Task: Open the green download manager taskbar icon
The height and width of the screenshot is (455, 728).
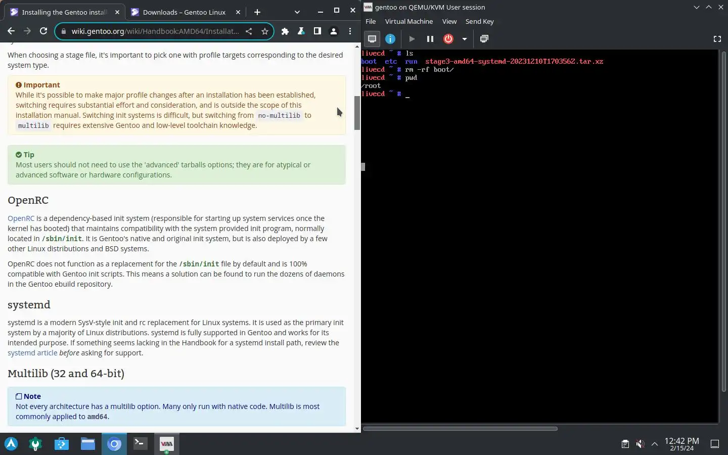Action: [35, 444]
